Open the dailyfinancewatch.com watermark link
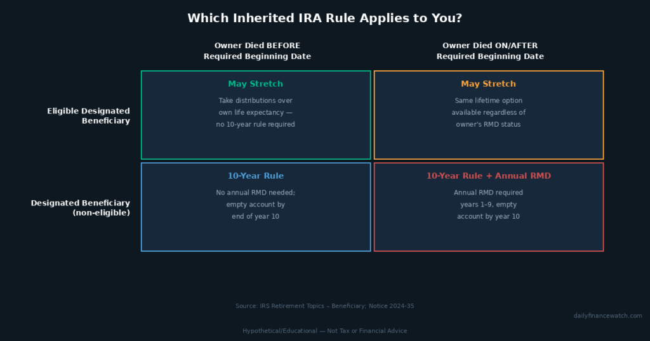The width and height of the screenshot is (650, 341). click(x=607, y=316)
